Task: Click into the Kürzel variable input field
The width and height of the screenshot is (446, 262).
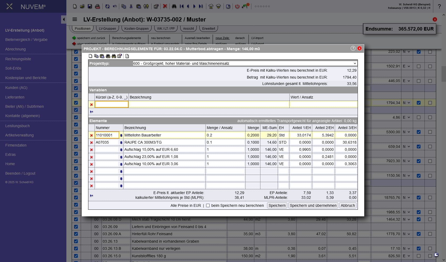Action: (111, 105)
